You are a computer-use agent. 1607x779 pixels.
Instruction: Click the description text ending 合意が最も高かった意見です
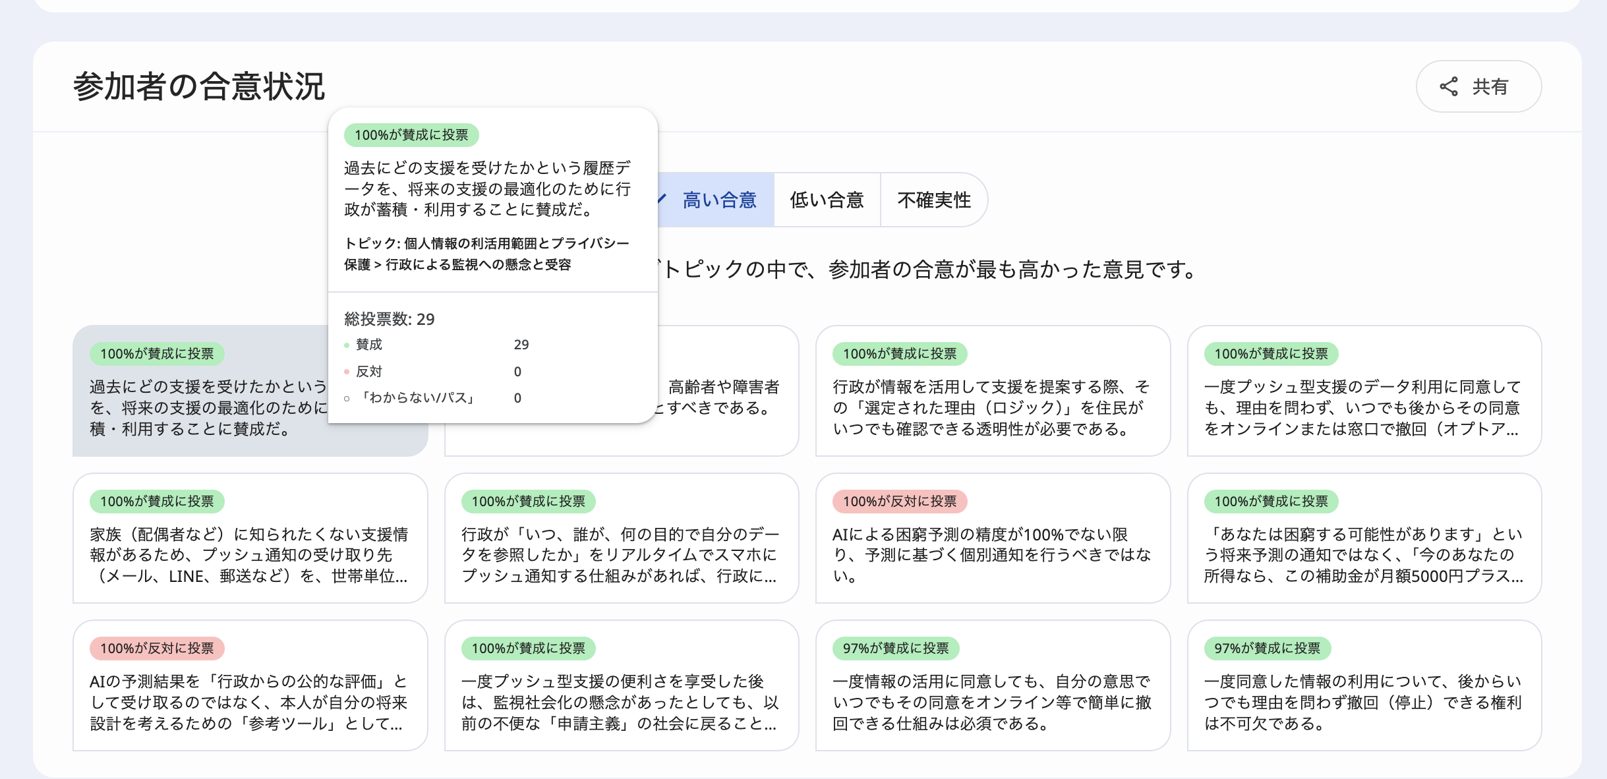pyautogui.click(x=928, y=270)
